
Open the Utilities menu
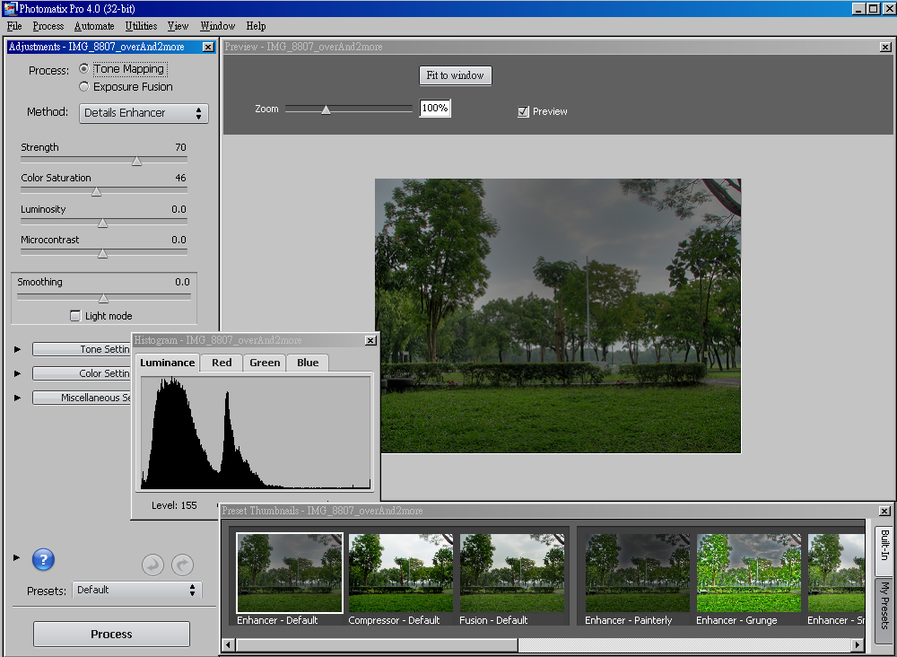142,26
